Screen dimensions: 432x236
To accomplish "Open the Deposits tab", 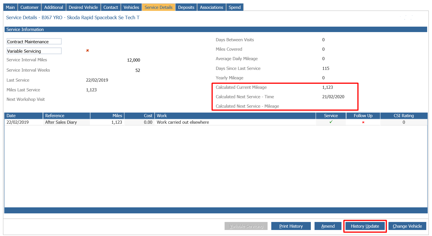I will [186, 7].
